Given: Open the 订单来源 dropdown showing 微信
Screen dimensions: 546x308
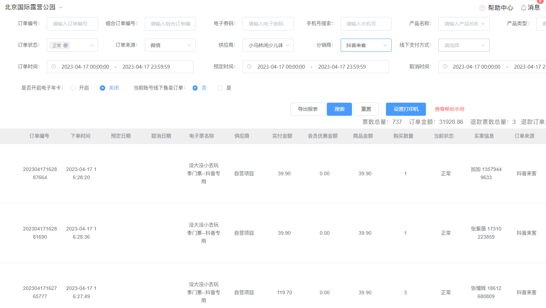Looking at the screenshot, I should tap(170, 45).
